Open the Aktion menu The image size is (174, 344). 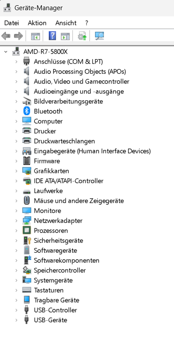(37, 23)
